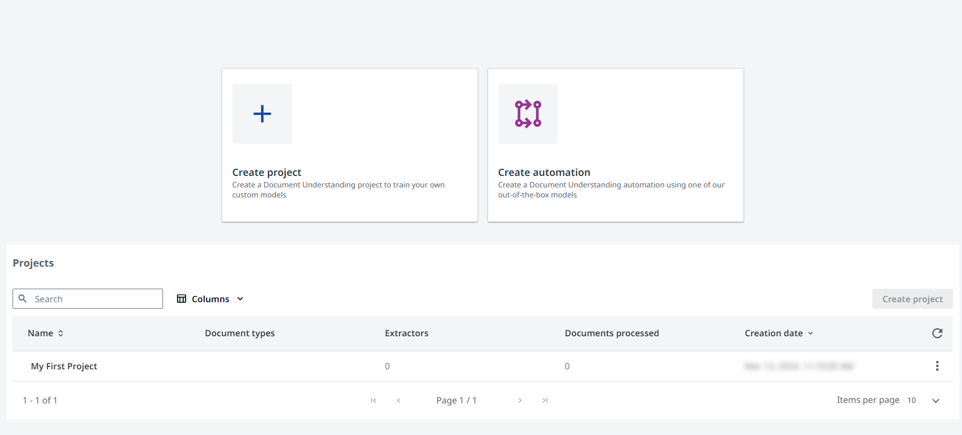Select the Create automation card title

(x=544, y=172)
